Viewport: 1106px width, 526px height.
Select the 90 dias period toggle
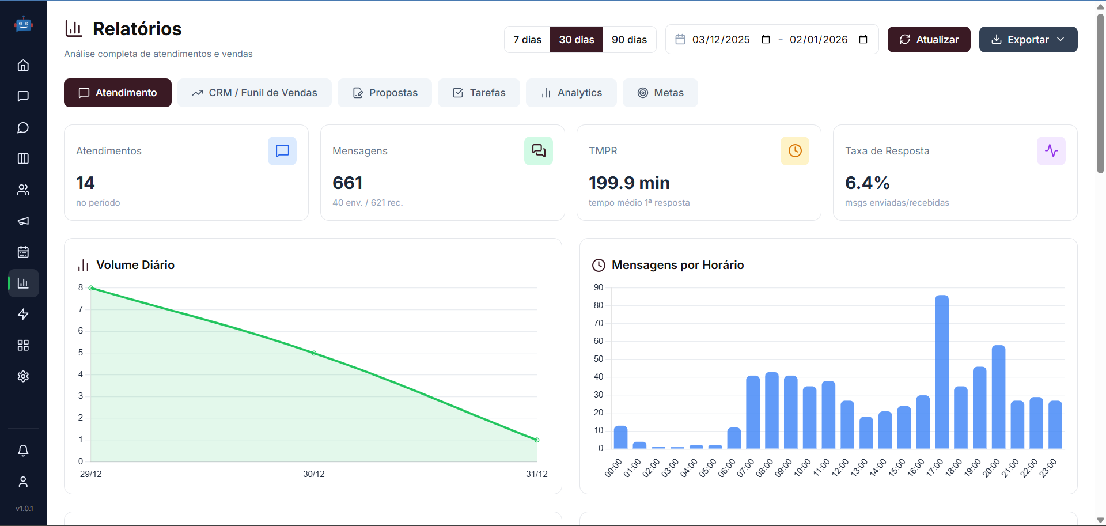[x=629, y=40]
